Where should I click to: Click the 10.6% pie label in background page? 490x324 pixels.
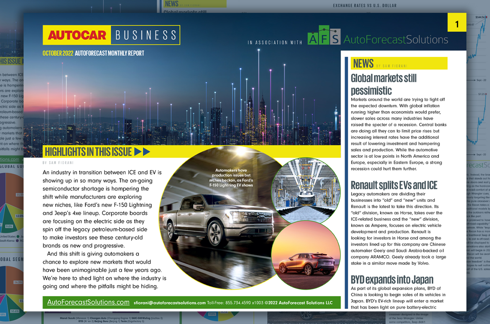point(14,311)
